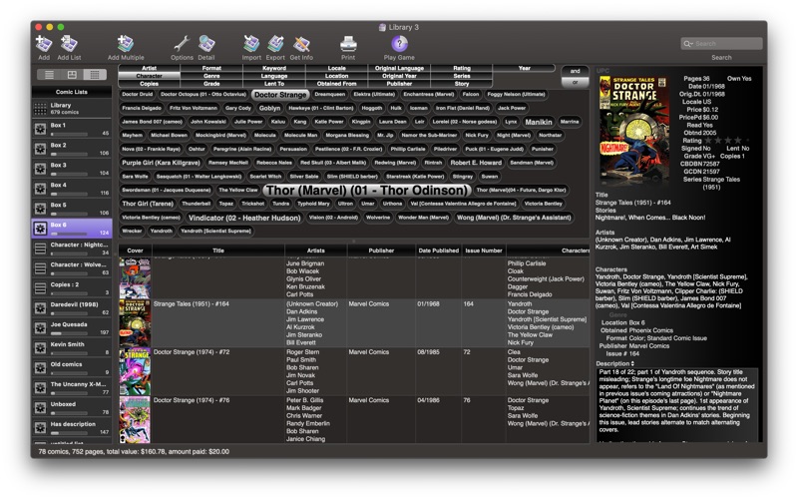Click Doctor Strange (1974) - #72 cover thumbnail
The height and width of the screenshot is (499, 798).
135,371
